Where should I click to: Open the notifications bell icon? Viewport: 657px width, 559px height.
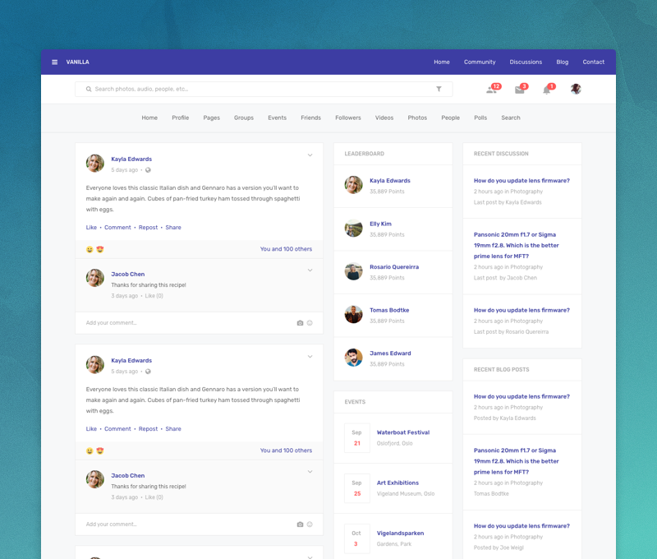pos(546,89)
